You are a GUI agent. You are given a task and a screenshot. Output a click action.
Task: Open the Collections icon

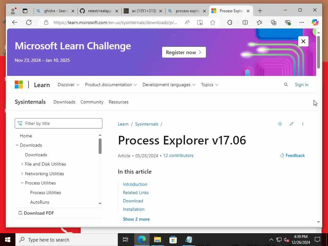tap(274, 22)
